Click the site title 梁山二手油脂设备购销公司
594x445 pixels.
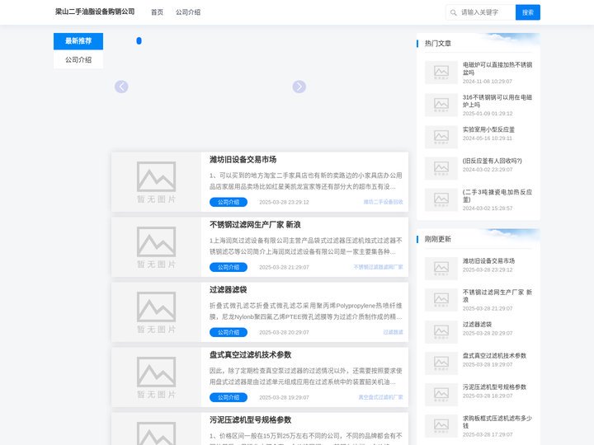pyautogui.click(x=95, y=12)
